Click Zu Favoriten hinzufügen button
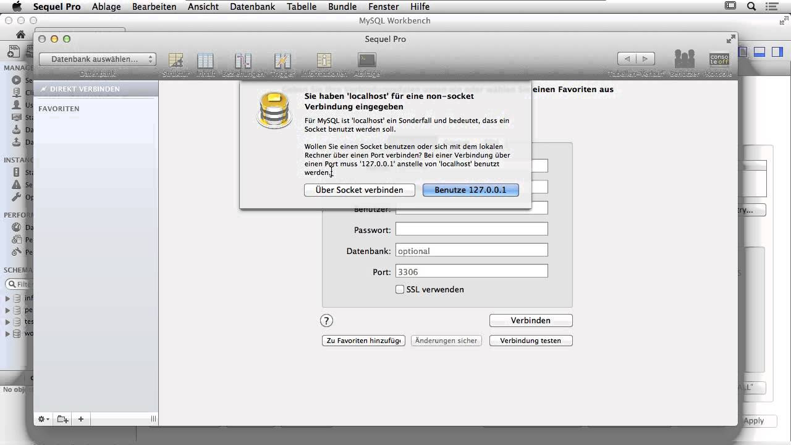The image size is (791, 445). click(363, 341)
